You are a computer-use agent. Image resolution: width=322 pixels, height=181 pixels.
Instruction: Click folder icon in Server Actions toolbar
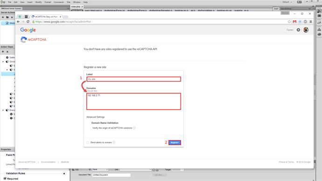pyautogui.click(x=7, y=17)
